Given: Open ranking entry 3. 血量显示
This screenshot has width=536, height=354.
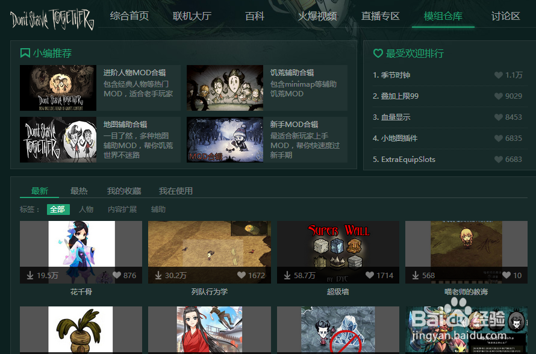Looking at the screenshot, I should (391, 117).
